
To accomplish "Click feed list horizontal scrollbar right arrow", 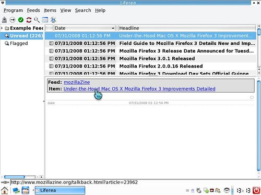I will pos(41,177).
